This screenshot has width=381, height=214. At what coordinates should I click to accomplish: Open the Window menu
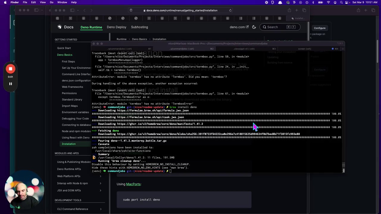[62, 2]
